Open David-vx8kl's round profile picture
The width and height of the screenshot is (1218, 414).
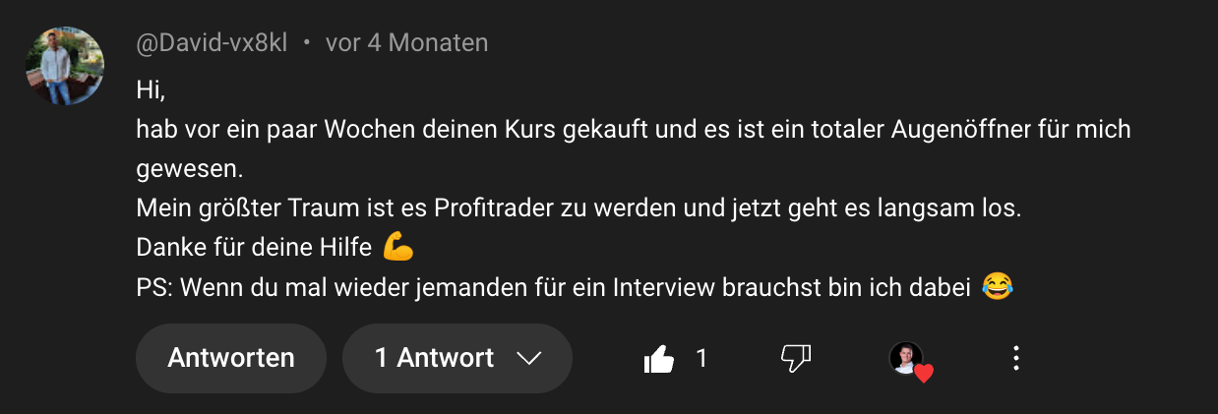[65, 66]
